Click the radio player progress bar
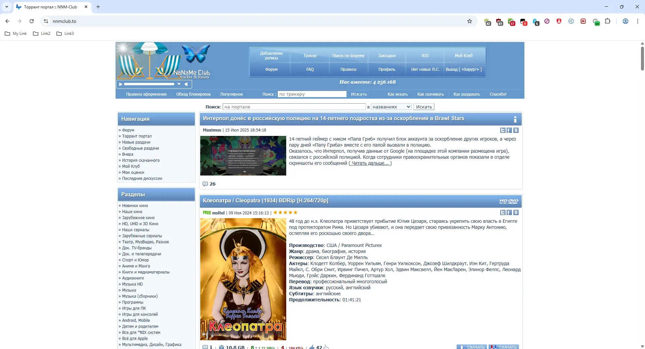The image size is (645, 349). 149,84
